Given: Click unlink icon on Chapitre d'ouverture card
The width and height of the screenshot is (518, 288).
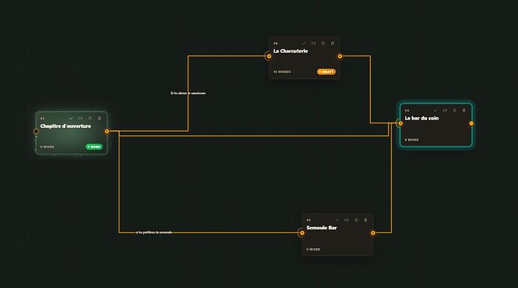Looking at the screenshot, I should click(x=80, y=118).
